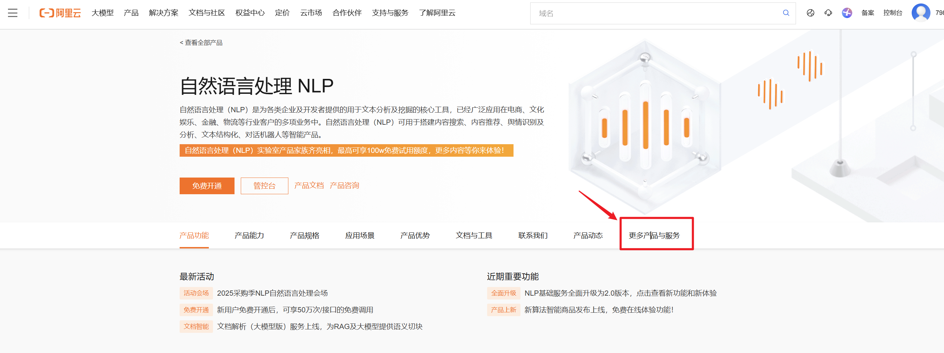Click the purple AI assistant icon

(x=846, y=13)
